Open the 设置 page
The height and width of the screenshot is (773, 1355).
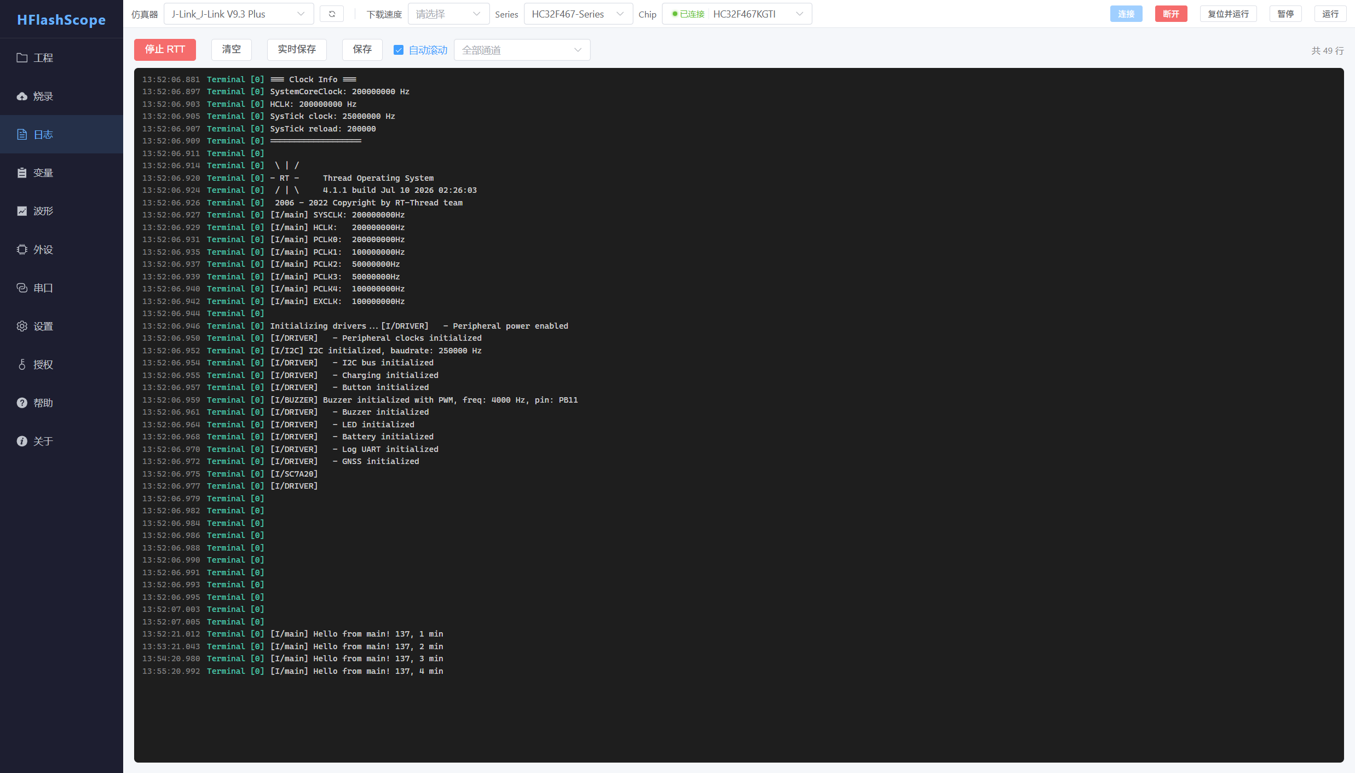coord(61,326)
